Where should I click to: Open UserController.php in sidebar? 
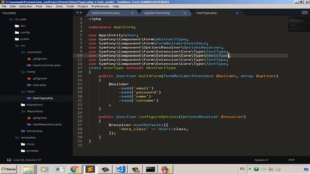pyautogui.click(x=46, y=65)
